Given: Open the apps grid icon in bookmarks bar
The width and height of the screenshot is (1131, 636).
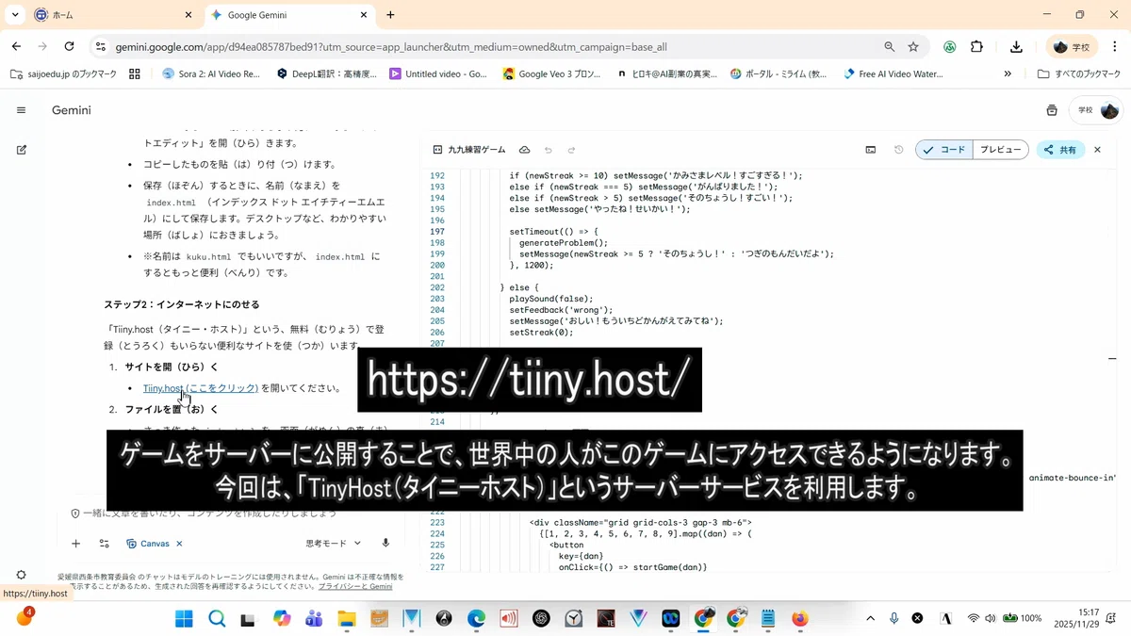Looking at the screenshot, I should click(135, 73).
